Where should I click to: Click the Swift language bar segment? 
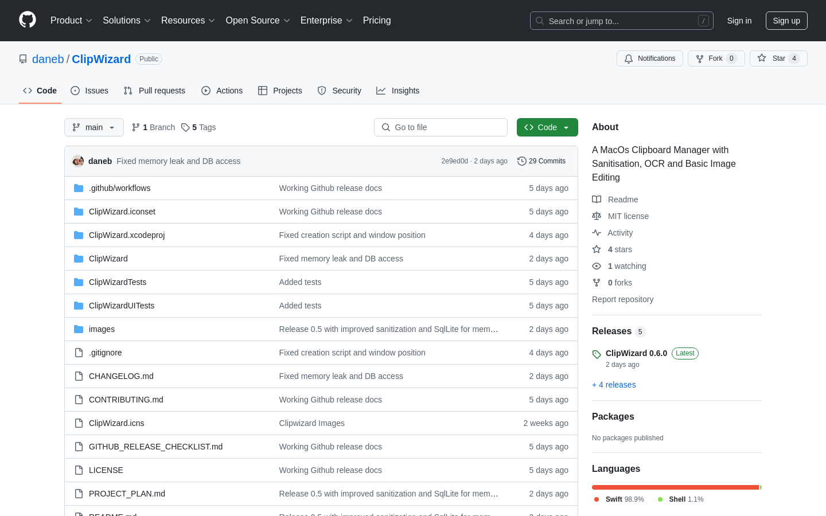click(675, 487)
